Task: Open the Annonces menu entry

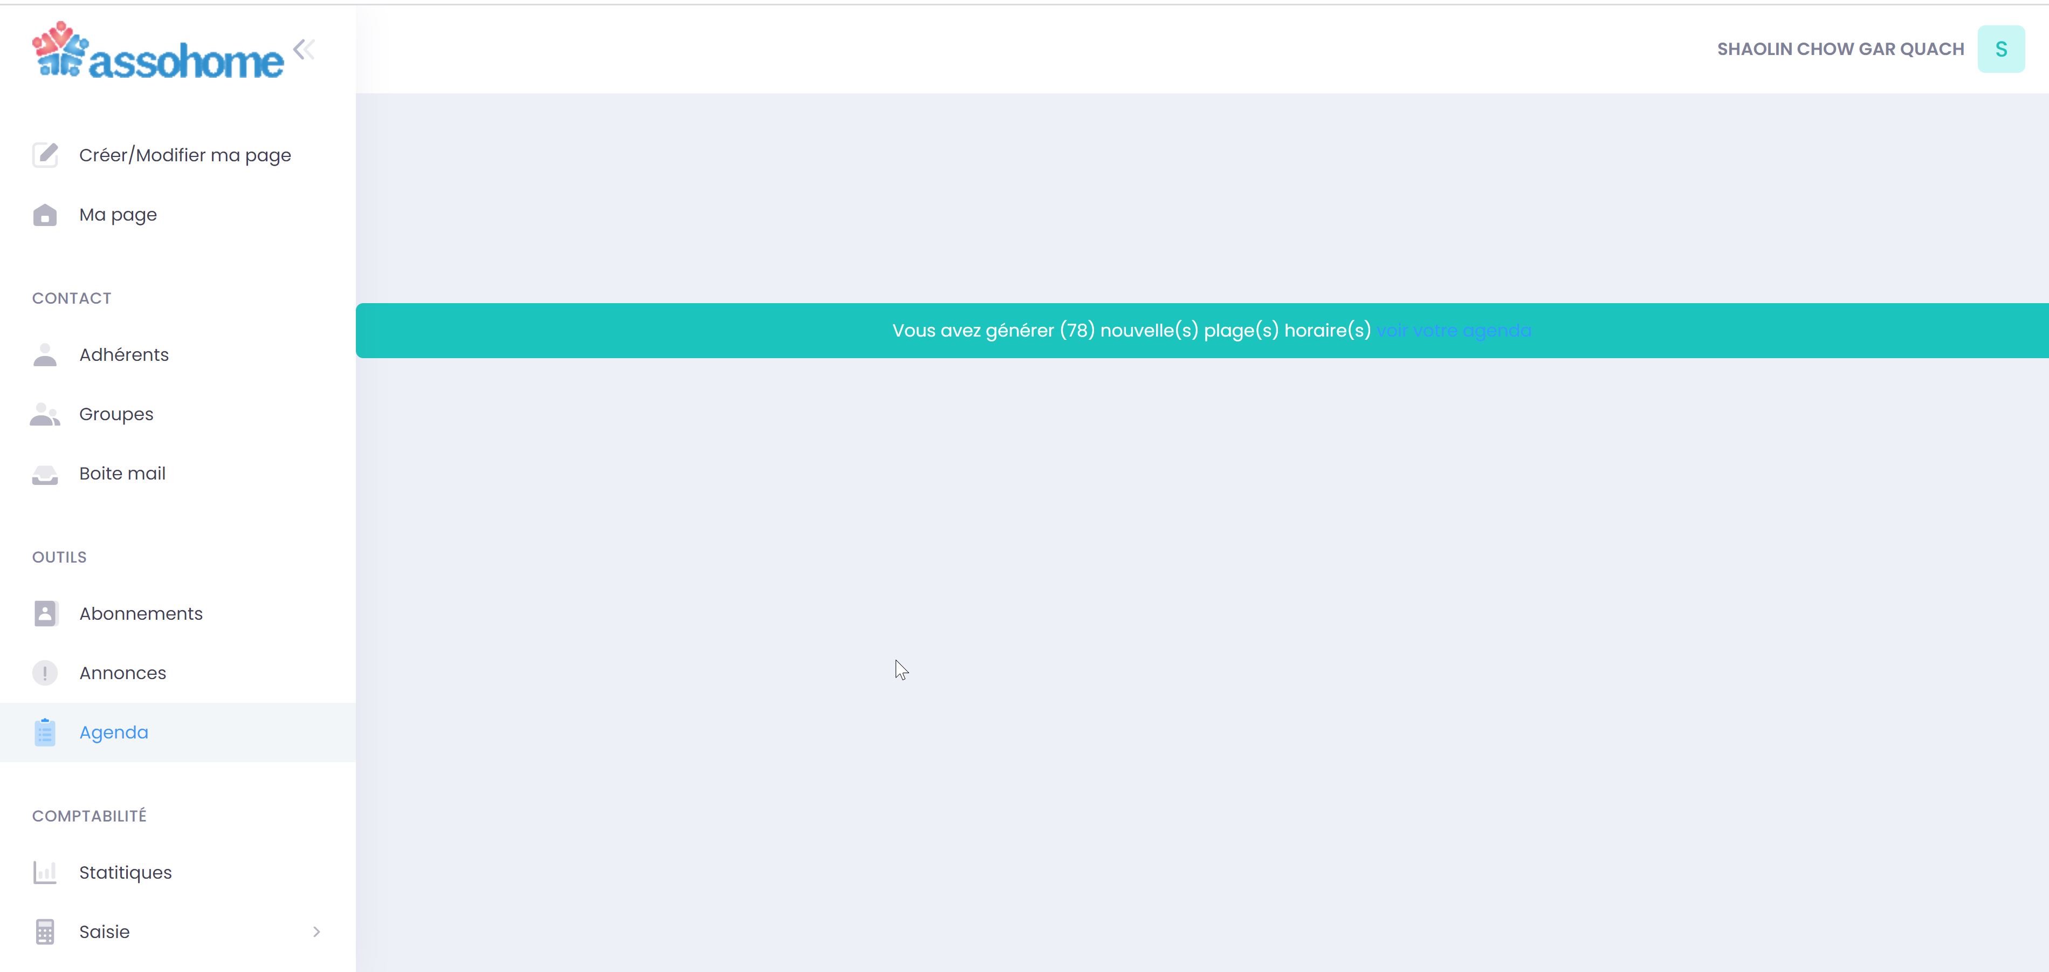Action: point(122,673)
